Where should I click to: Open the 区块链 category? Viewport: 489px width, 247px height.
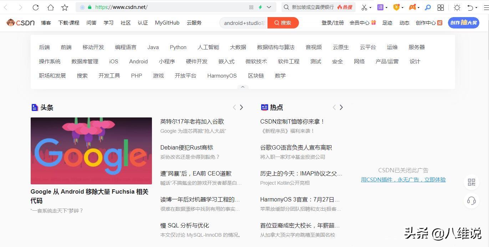(256, 75)
